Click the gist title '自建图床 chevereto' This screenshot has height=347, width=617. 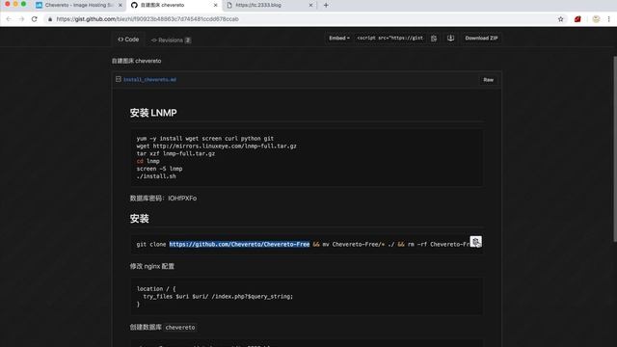point(136,61)
